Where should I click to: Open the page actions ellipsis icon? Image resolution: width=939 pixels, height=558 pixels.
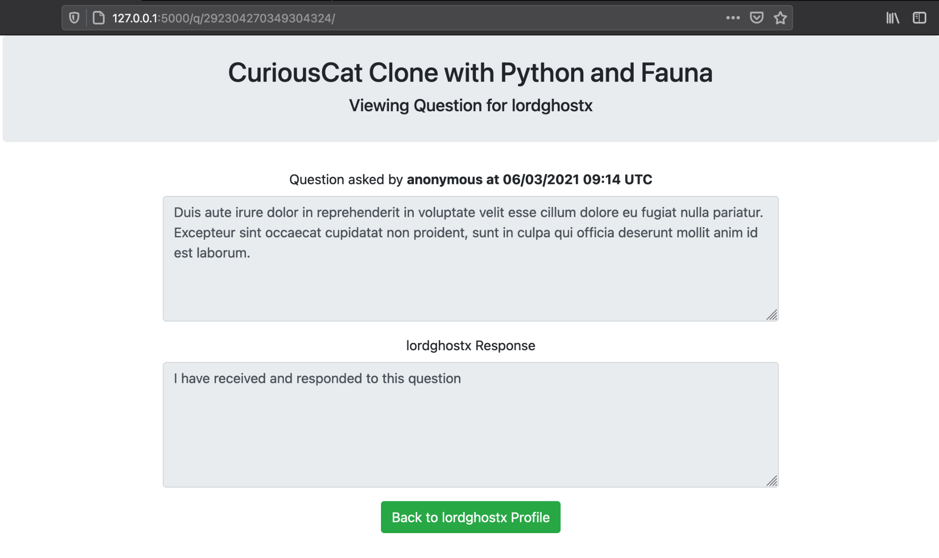click(x=731, y=18)
